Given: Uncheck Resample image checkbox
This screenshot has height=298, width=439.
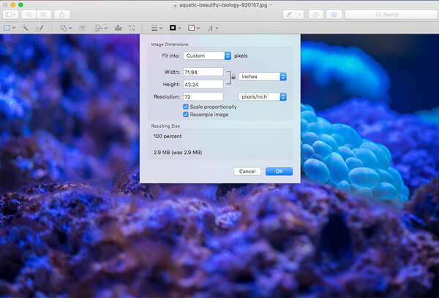Looking at the screenshot, I should click(186, 114).
